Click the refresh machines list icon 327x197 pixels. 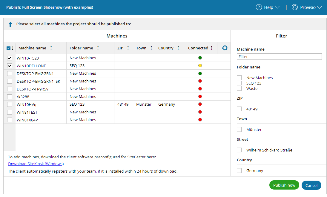225,48
